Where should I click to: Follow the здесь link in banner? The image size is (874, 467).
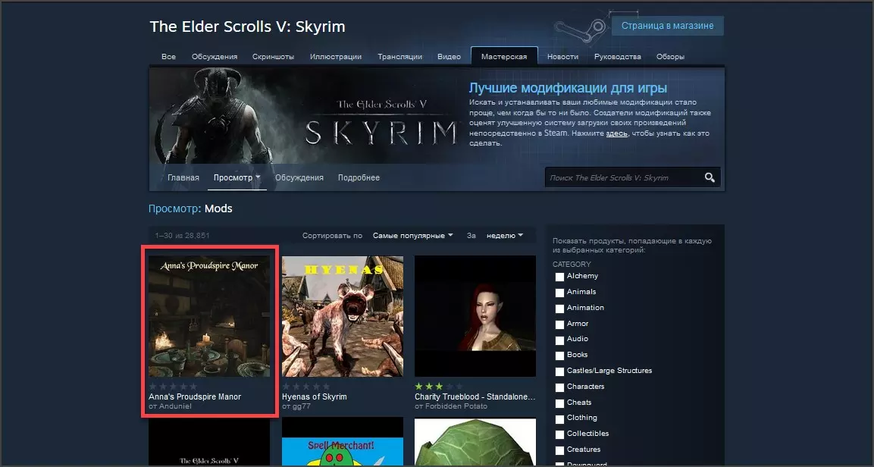click(x=616, y=133)
